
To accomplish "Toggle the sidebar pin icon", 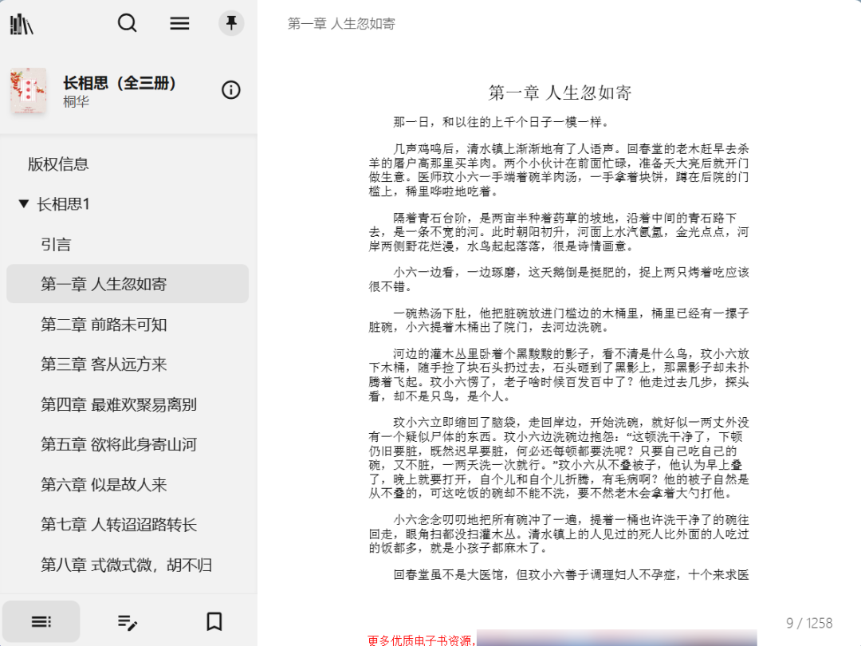I will [x=231, y=23].
